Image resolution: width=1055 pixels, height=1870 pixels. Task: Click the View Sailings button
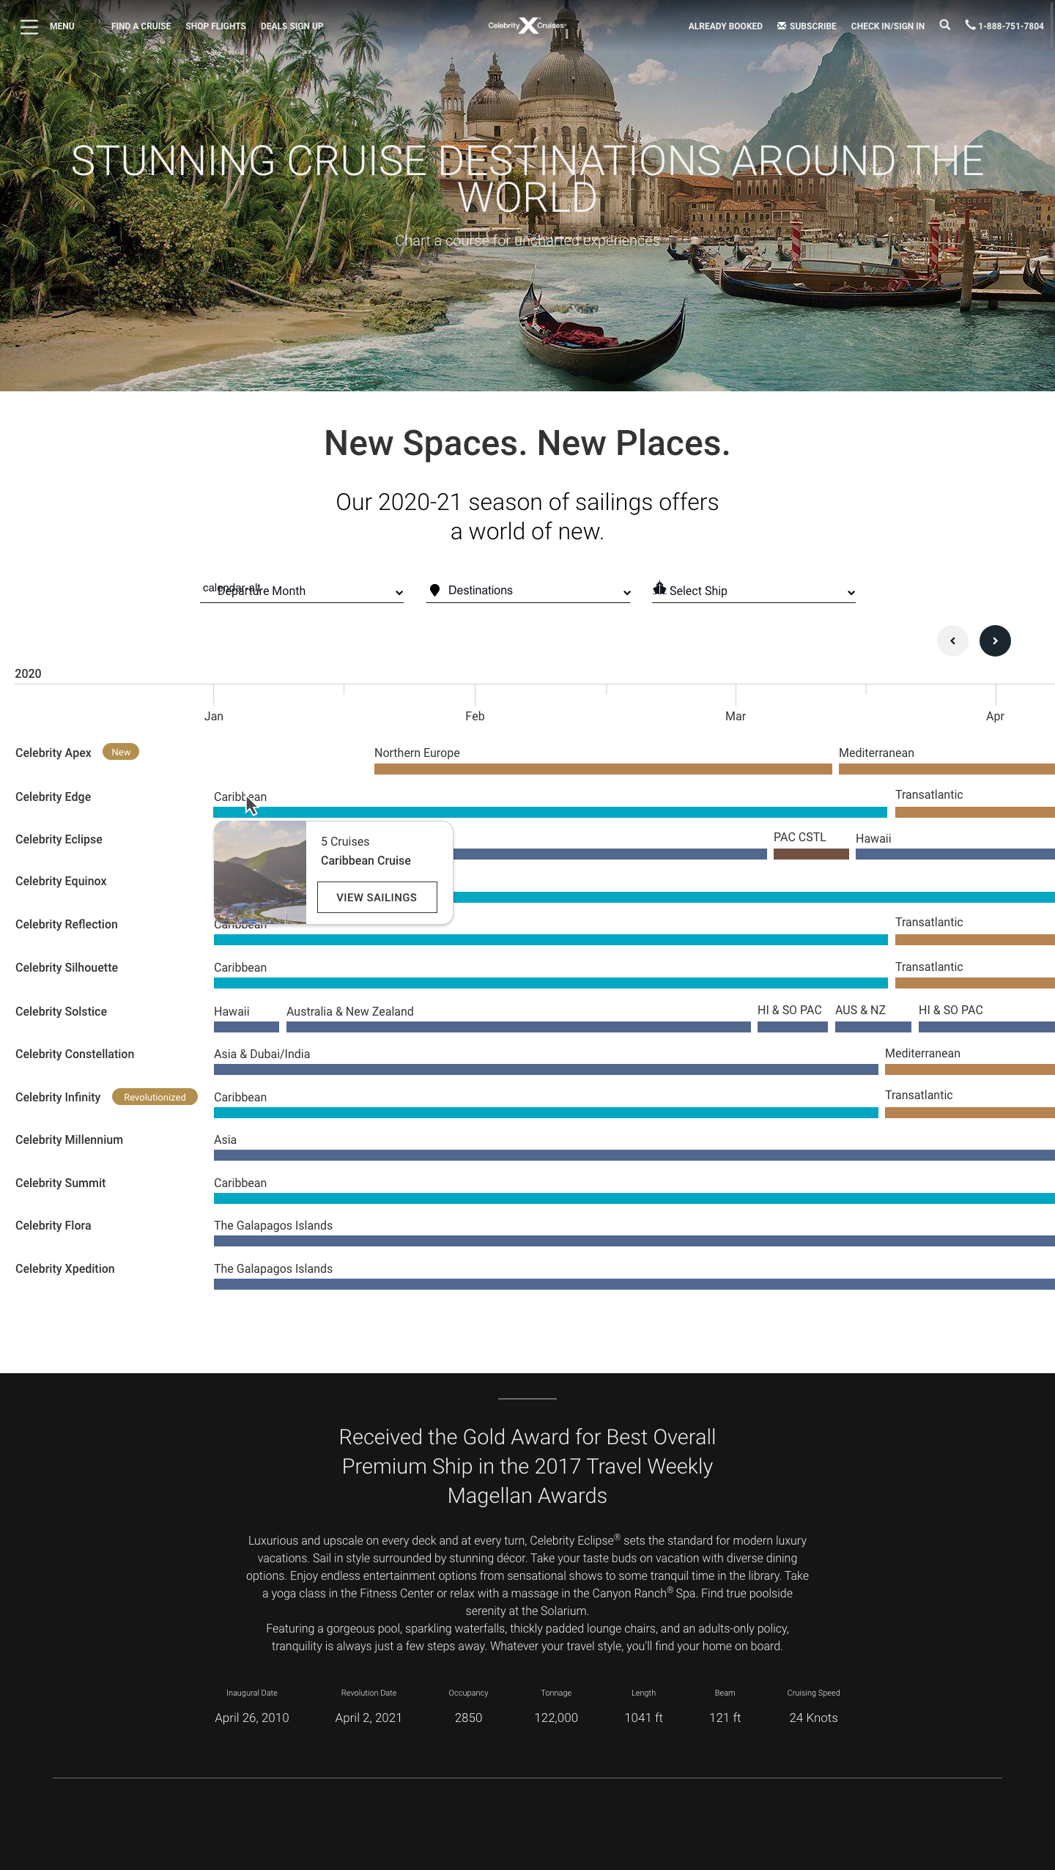point(377,898)
